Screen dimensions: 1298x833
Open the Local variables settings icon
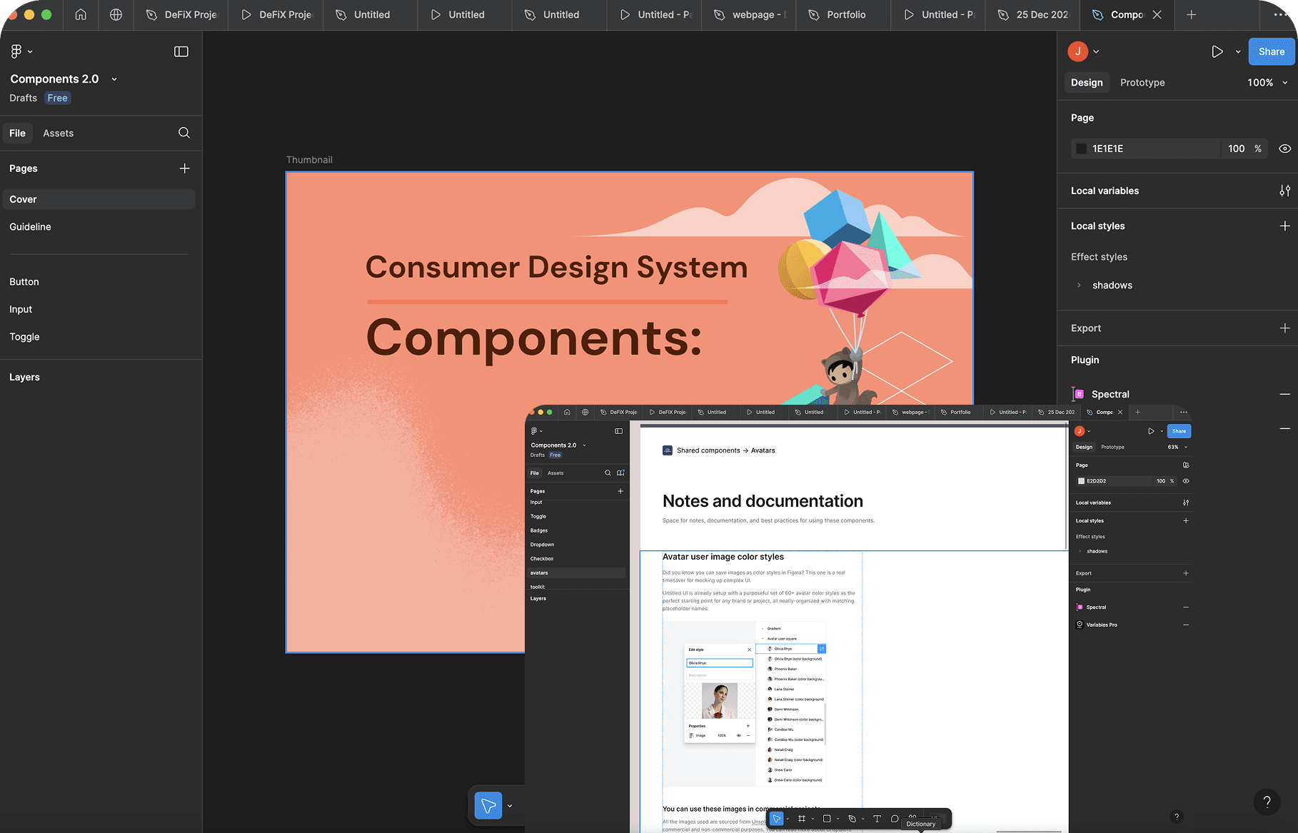point(1284,191)
